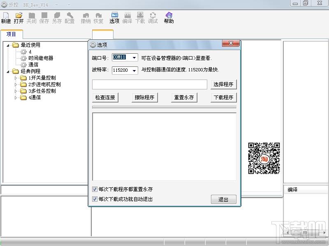The width and height of the screenshot is (329, 246).
Task: Click the 撤销 (Undo) toolbar icon
Action: 86,18
